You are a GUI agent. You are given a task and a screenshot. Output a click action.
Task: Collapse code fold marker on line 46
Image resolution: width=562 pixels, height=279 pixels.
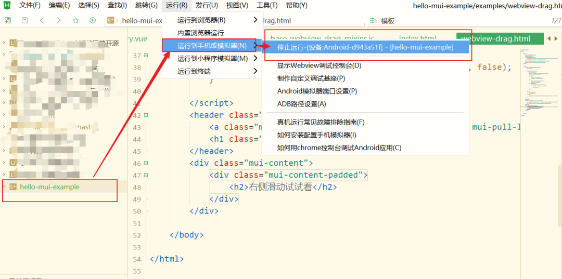146,163
